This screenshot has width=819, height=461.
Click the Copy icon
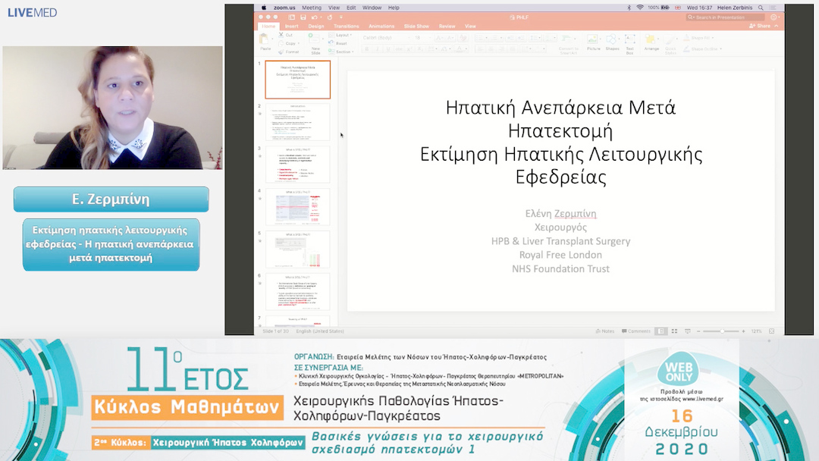click(281, 43)
